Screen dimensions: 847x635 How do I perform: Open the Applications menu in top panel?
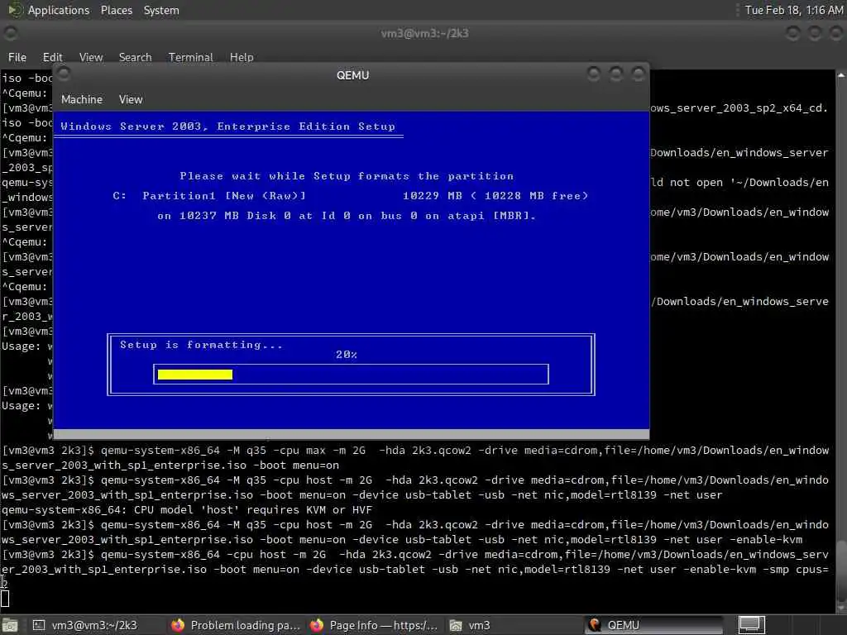pyautogui.click(x=59, y=10)
